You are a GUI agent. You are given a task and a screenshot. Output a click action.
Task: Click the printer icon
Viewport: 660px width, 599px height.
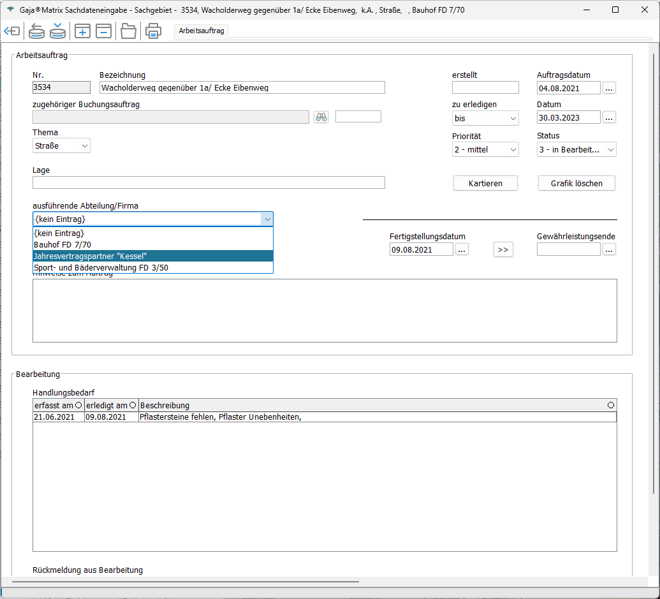[153, 31]
